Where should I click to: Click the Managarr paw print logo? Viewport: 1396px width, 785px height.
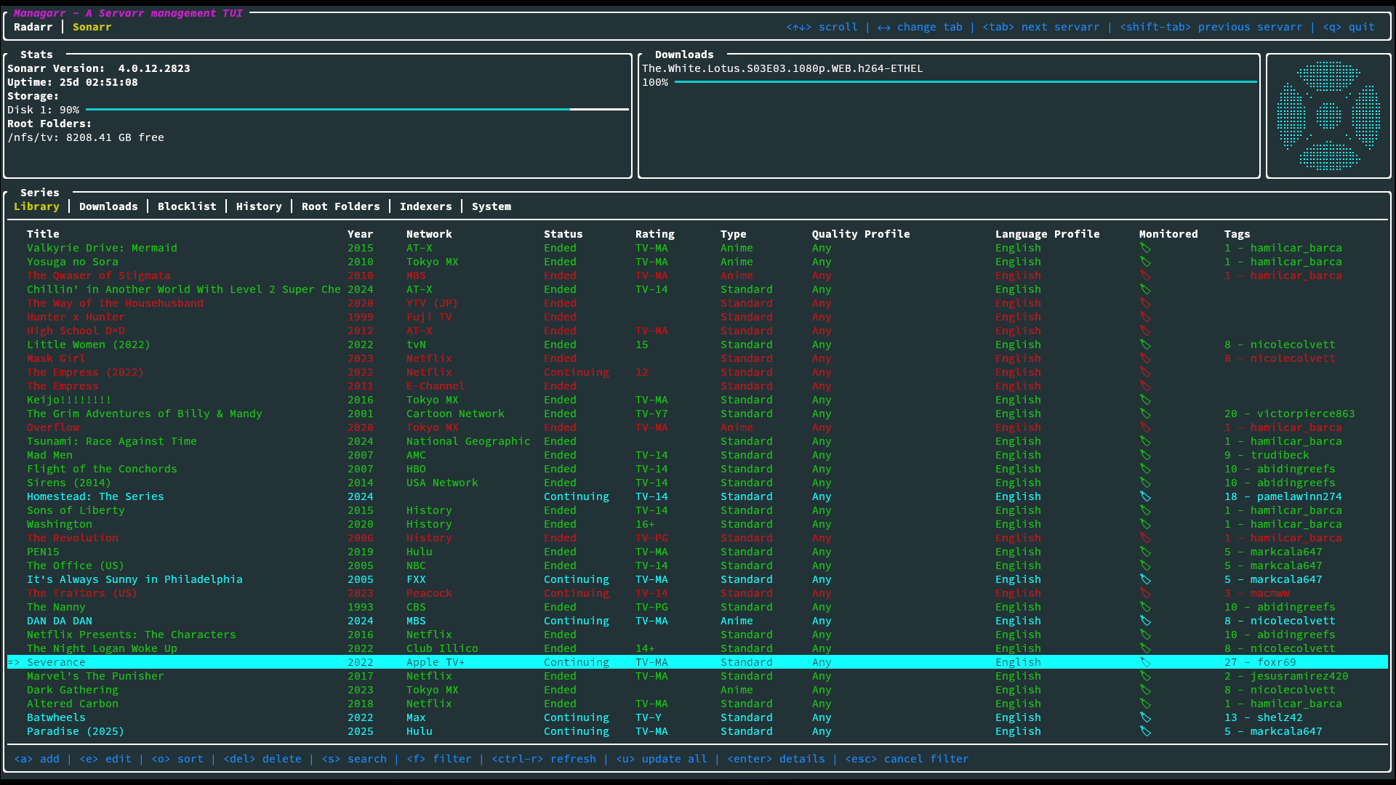point(1328,115)
